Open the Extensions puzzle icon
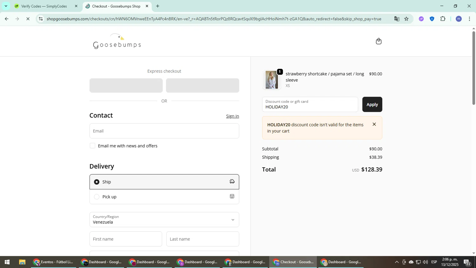Image resolution: width=476 pixels, height=268 pixels. pos(443,19)
